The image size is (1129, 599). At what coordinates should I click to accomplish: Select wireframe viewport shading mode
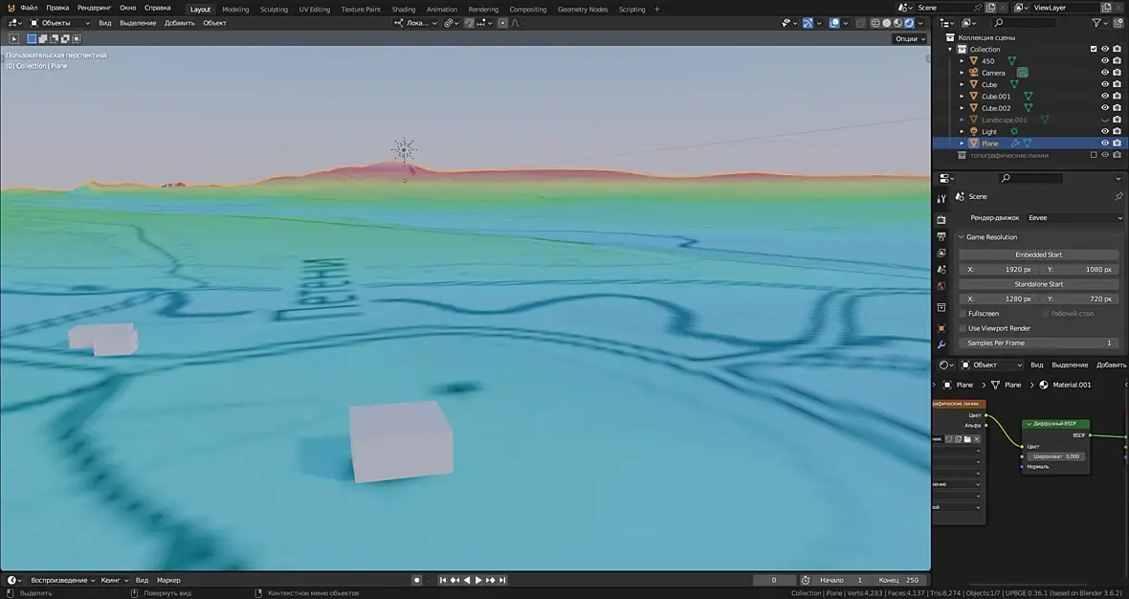(877, 23)
